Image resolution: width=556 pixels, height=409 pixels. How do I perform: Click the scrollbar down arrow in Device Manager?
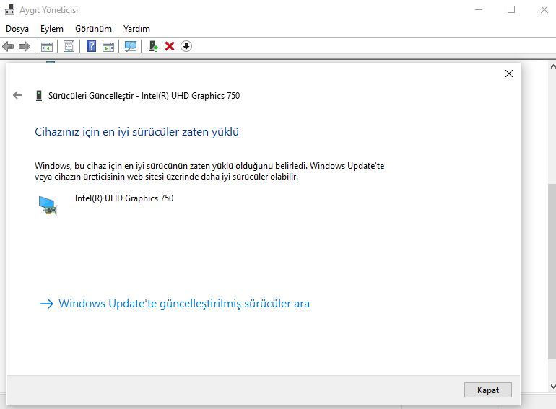tap(552, 386)
